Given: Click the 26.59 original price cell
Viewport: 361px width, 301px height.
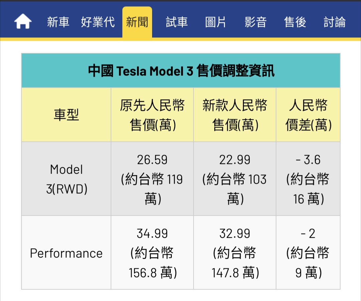Looking at the screenshot, I should 152,179.
